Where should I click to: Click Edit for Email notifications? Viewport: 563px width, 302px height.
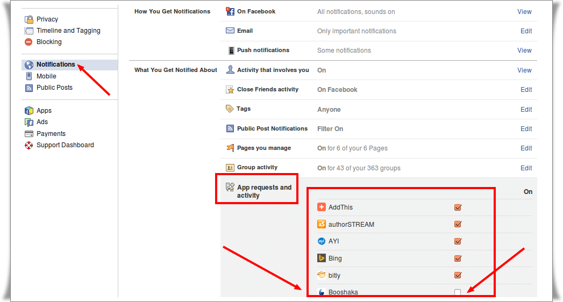click(x=526, y=31)
